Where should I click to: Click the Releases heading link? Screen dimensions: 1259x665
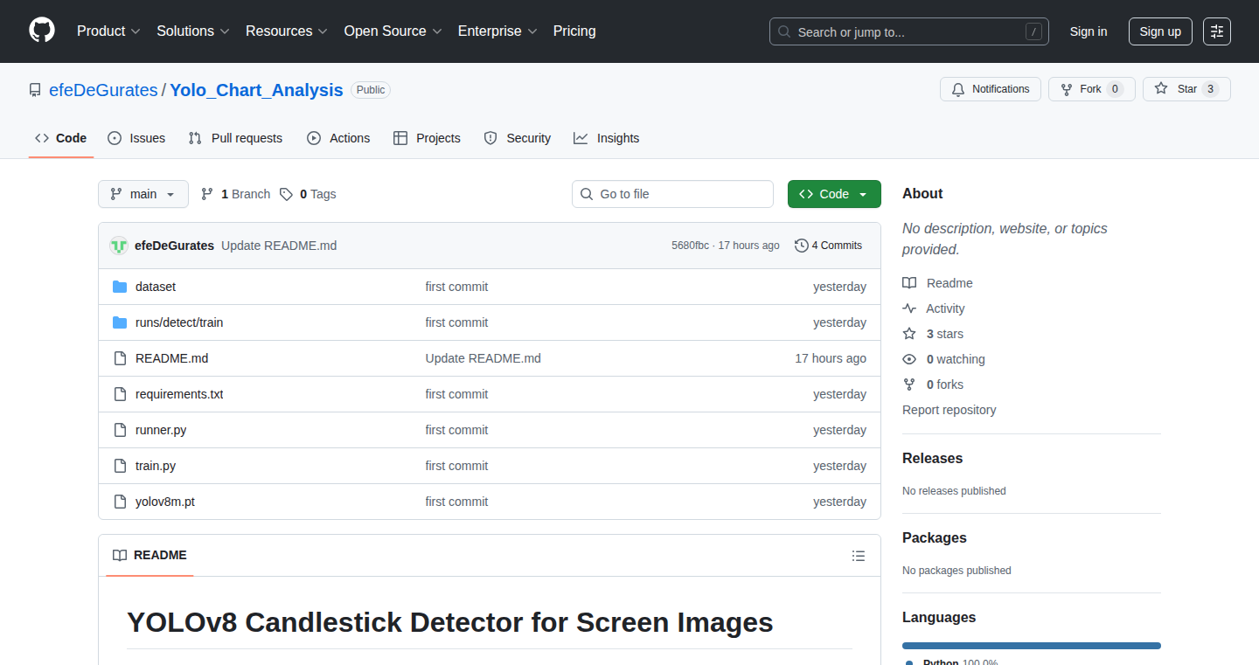[x=933, y=458]
